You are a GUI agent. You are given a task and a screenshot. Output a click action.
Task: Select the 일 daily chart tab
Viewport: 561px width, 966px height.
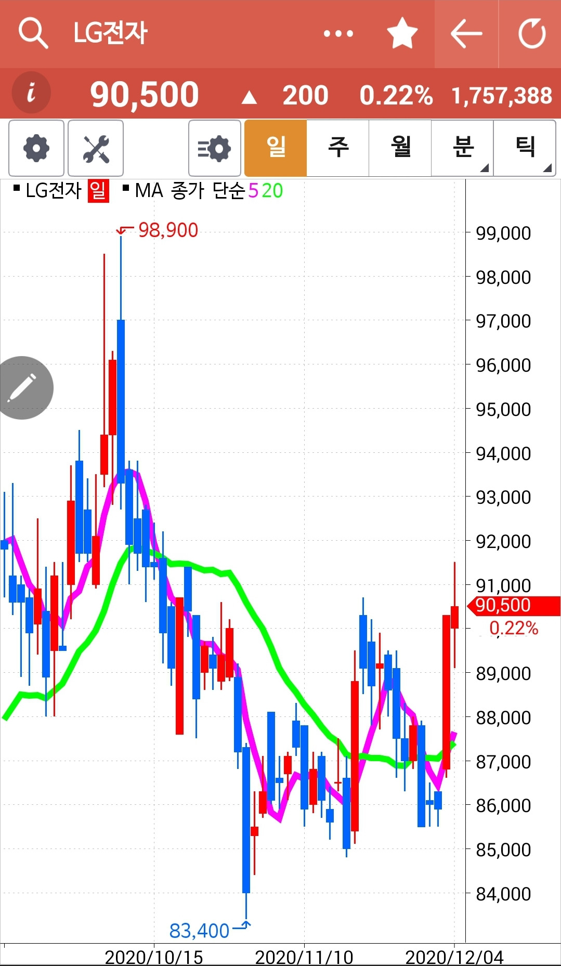point(276,148)
